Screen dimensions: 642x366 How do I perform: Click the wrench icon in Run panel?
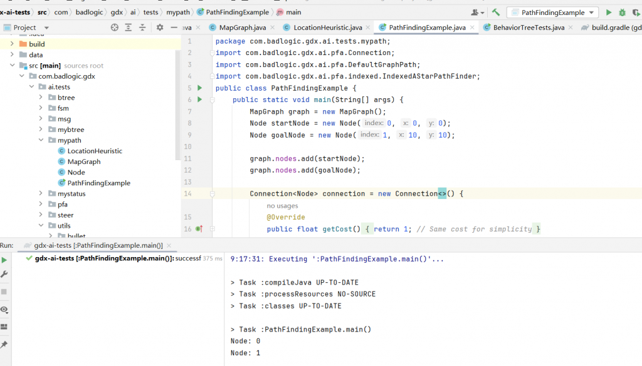[x=4, y=275]
